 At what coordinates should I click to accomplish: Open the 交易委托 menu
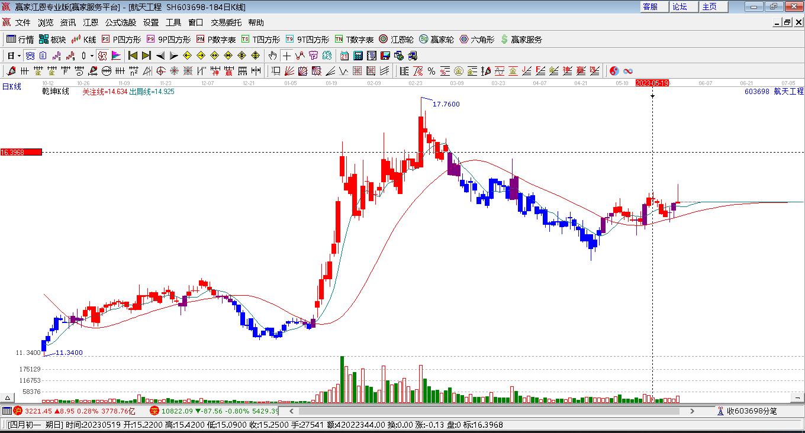tap(226, 22)
